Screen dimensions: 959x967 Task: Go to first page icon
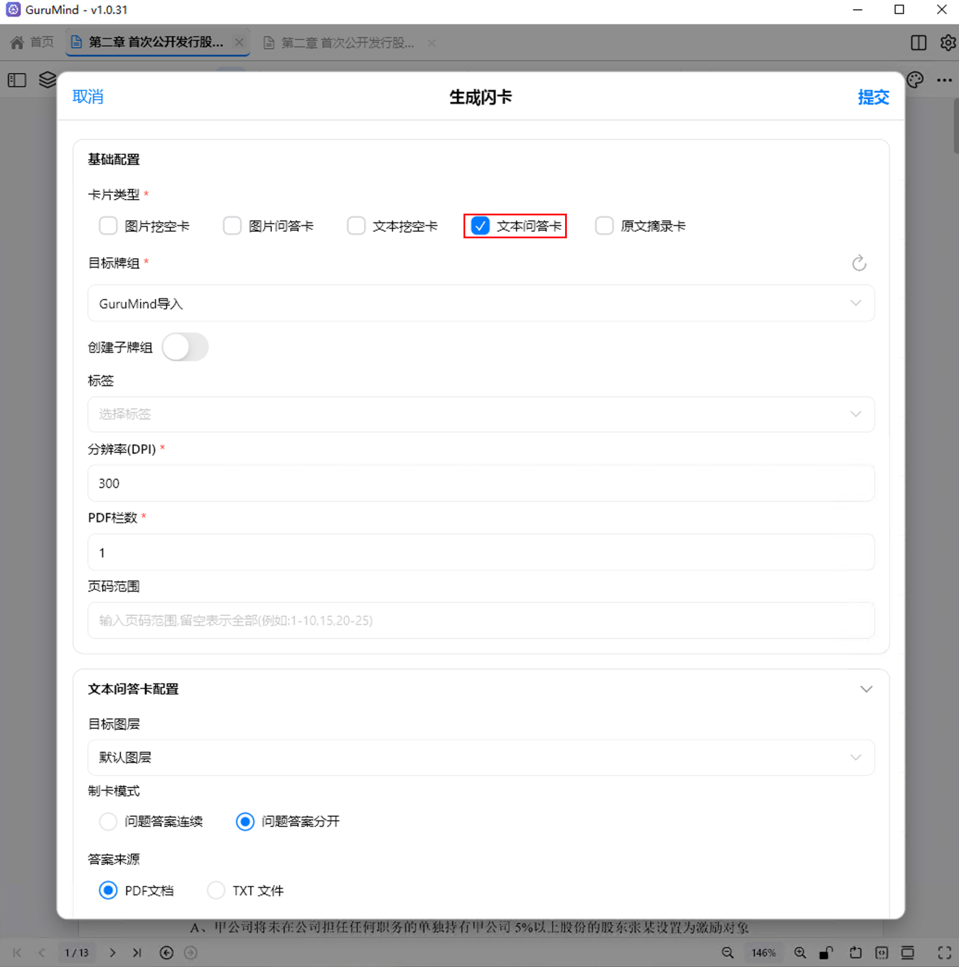click(x=17, y=952)
